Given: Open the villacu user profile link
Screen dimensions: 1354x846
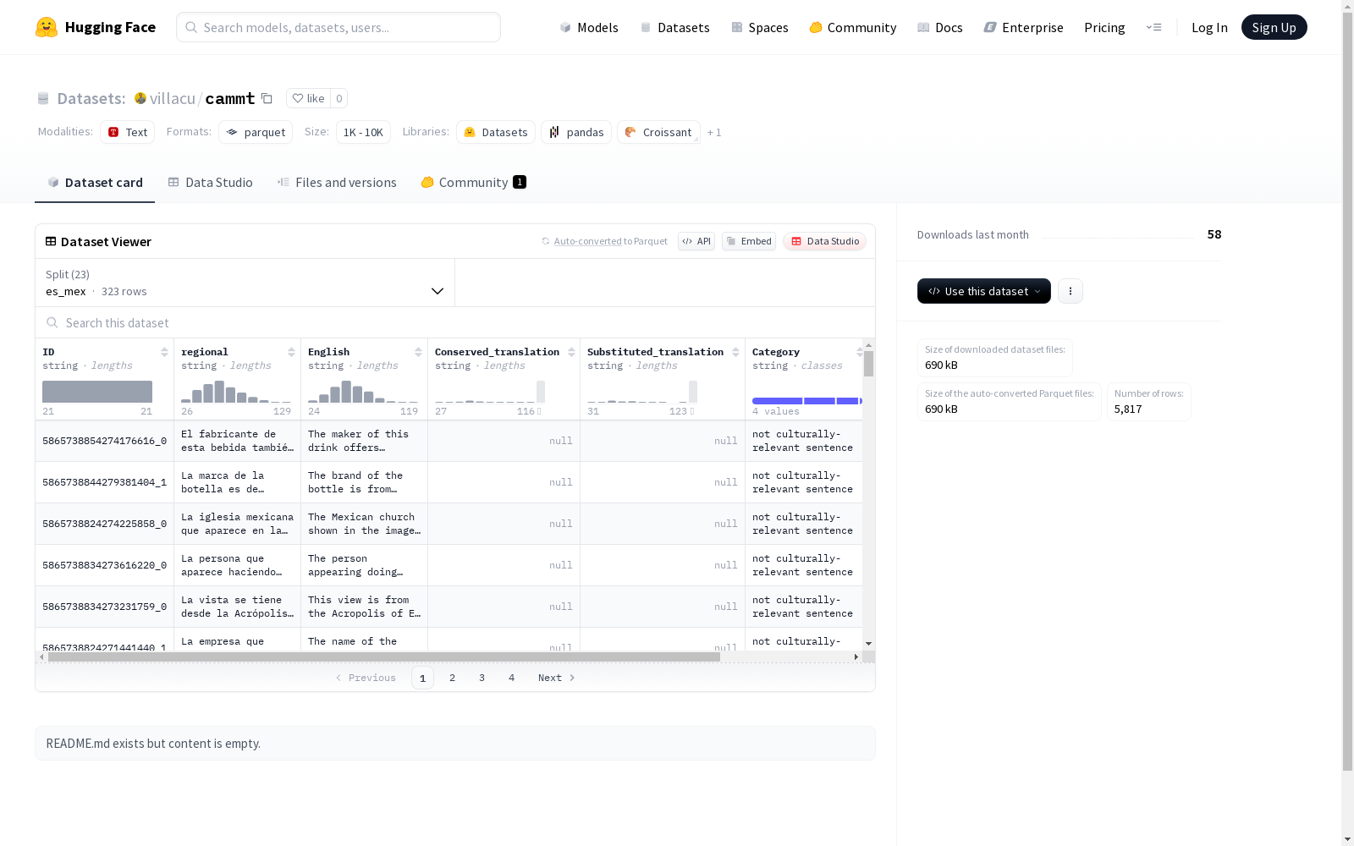Looking at the screenshot, I should click(x=173, y=98).
